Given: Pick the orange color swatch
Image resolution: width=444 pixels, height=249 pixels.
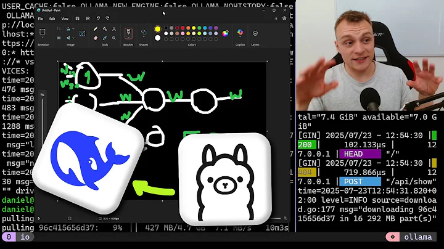Looking at the screenshot, I should (x=188, y=28).
